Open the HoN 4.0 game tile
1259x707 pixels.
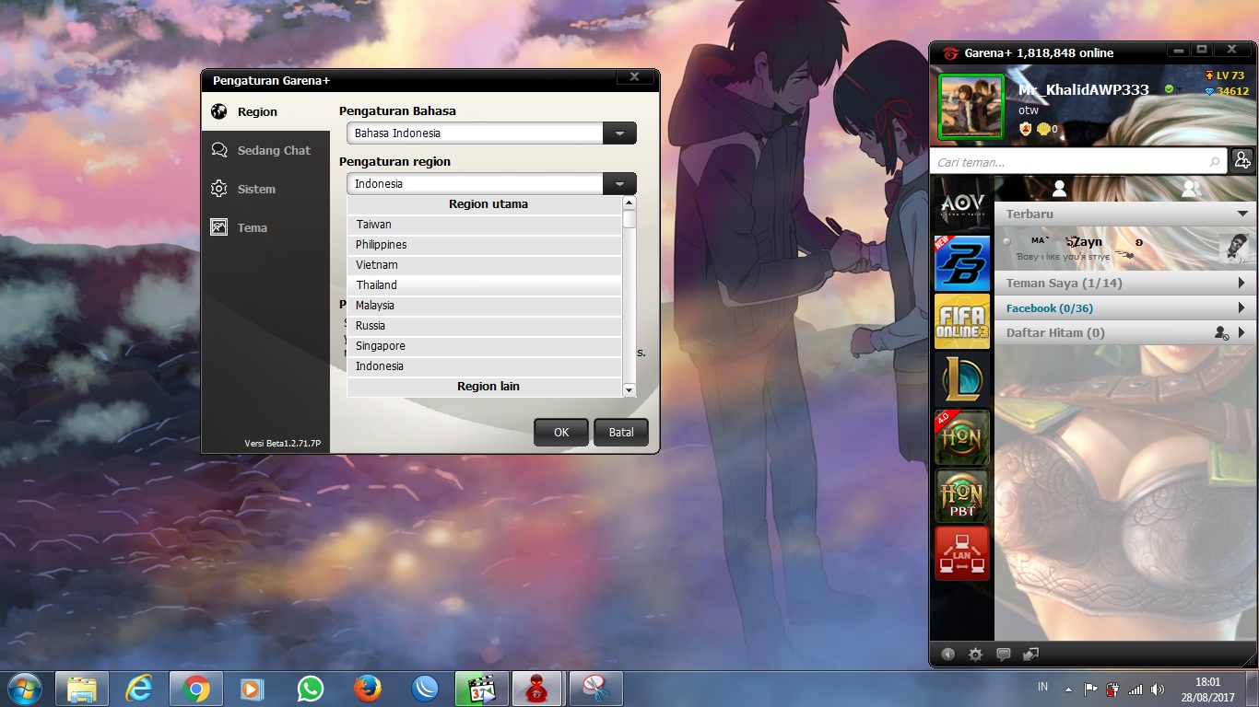(962, 436)
